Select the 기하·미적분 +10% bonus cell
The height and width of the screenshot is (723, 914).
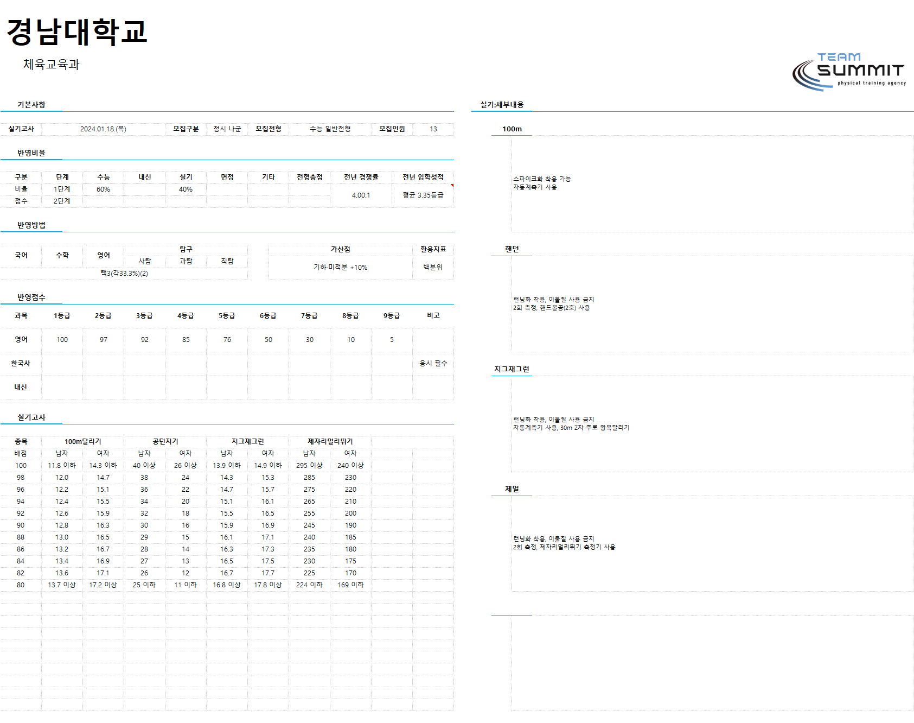[x=340, y=268]
